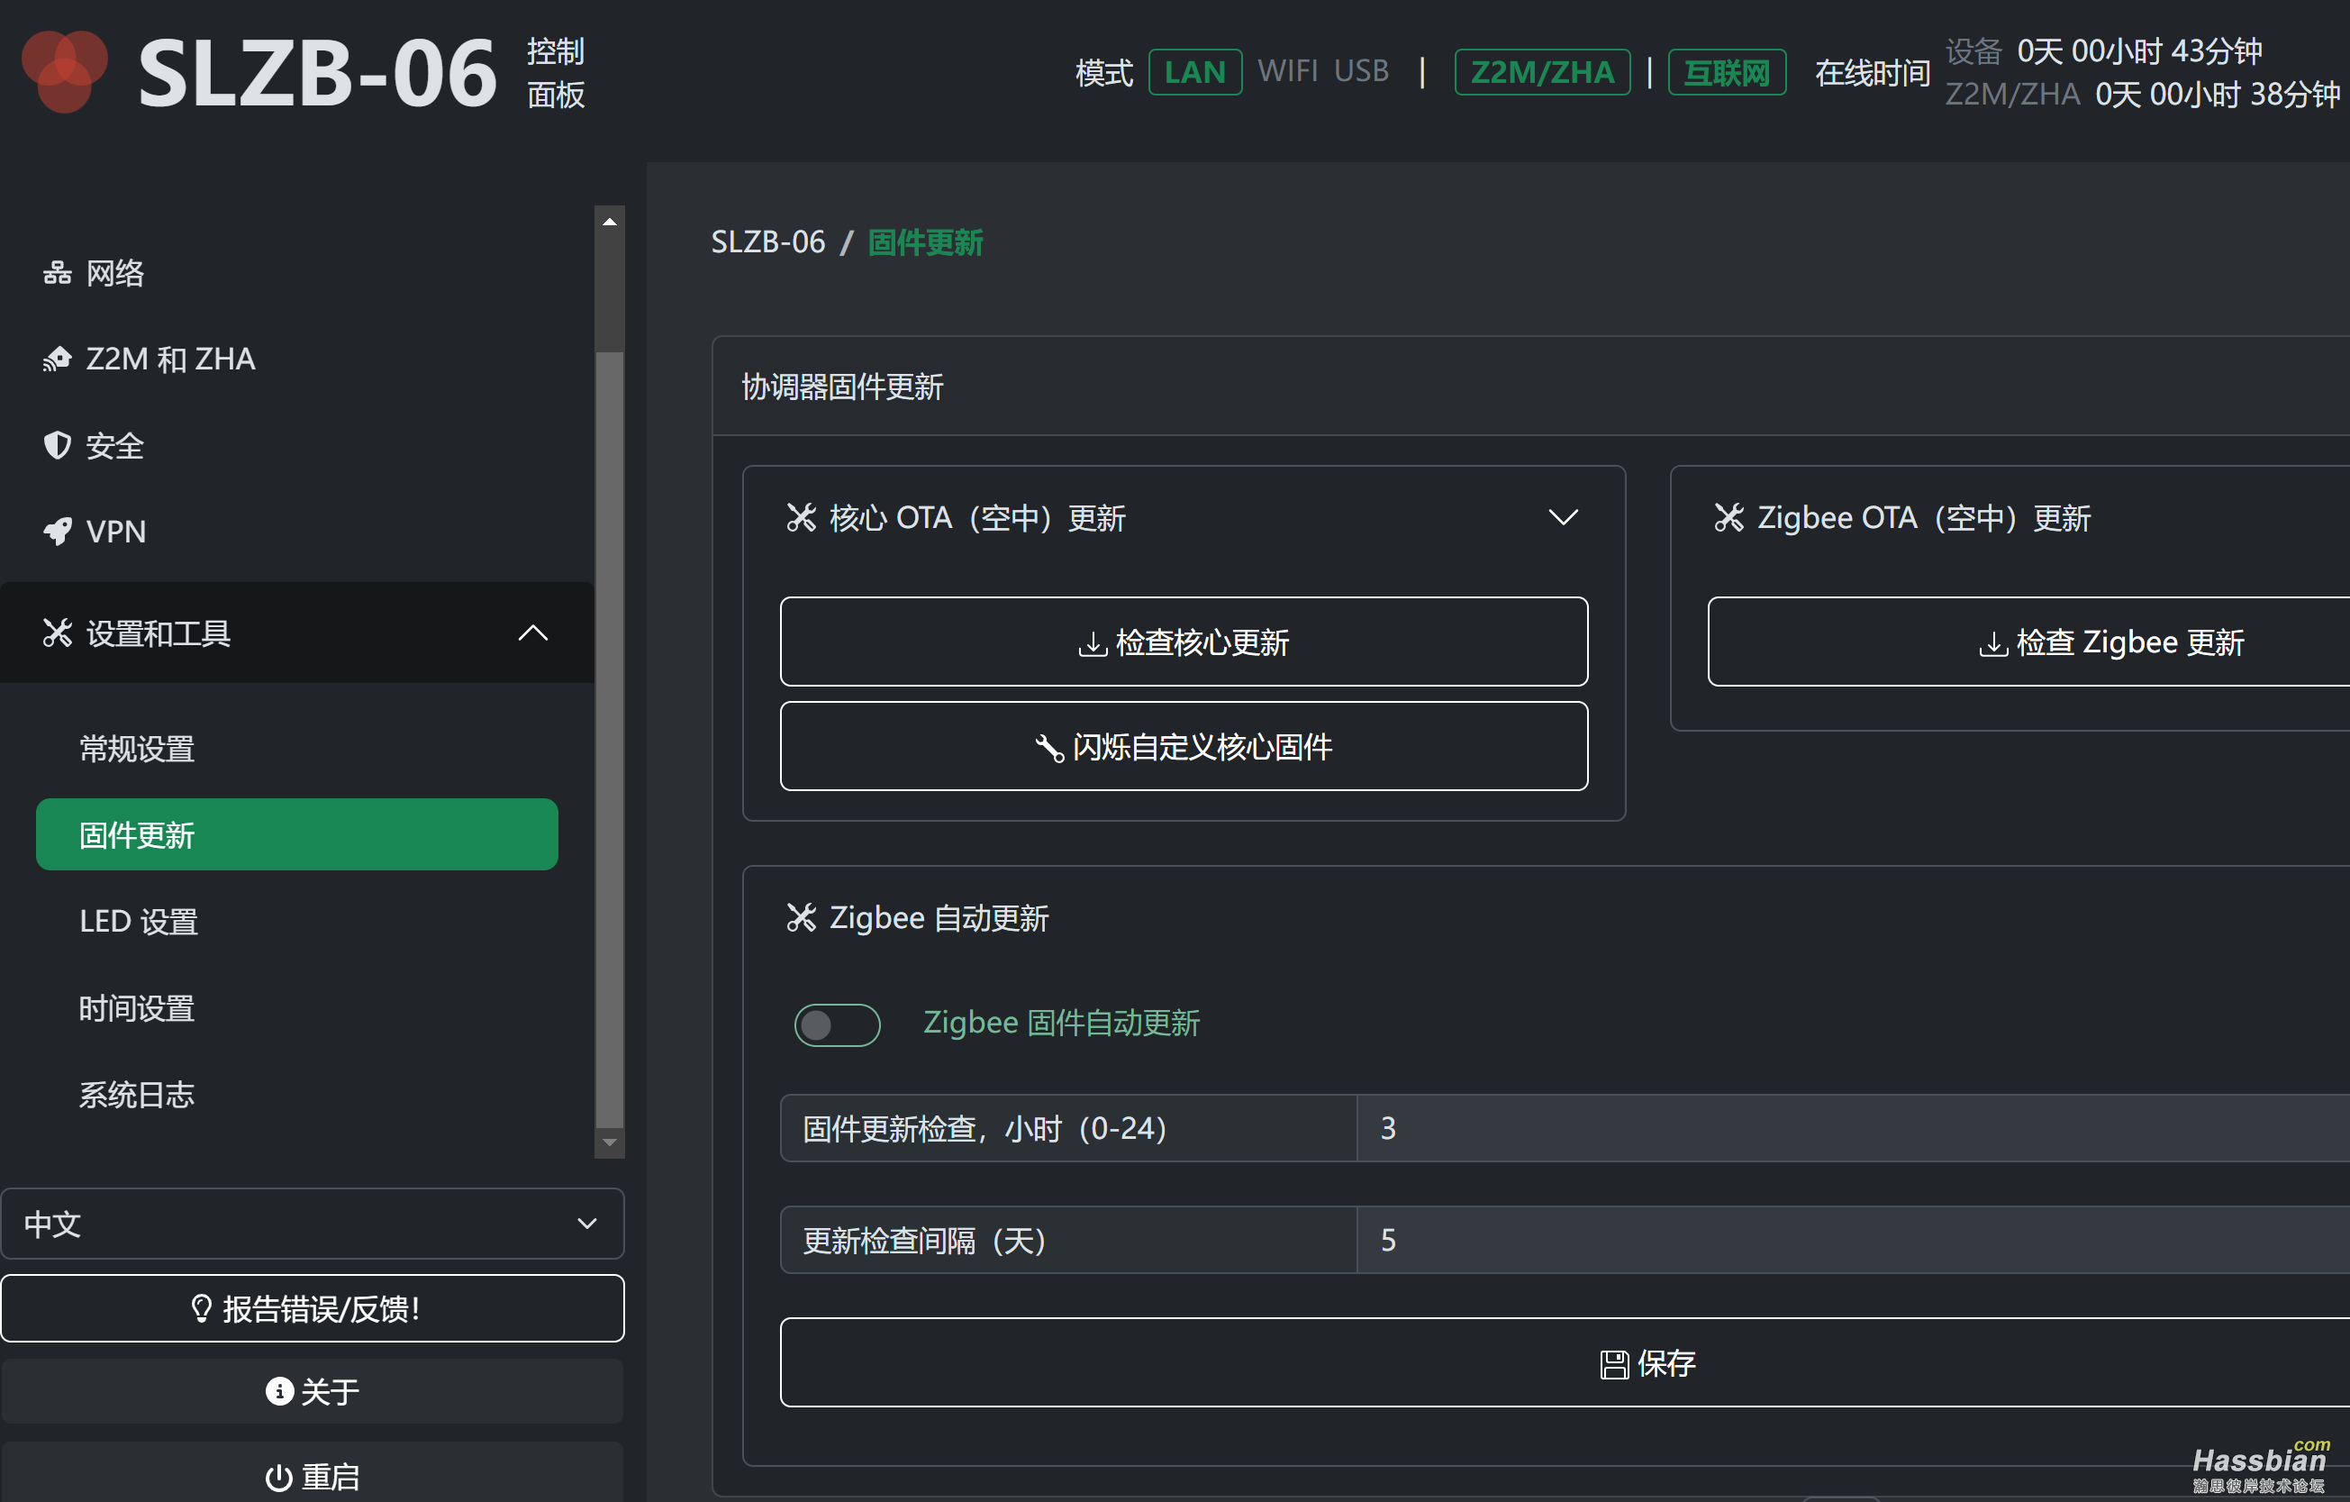Open the Z2M 和 ZHA menu
2350x1502 pixels.
(149, 360)
